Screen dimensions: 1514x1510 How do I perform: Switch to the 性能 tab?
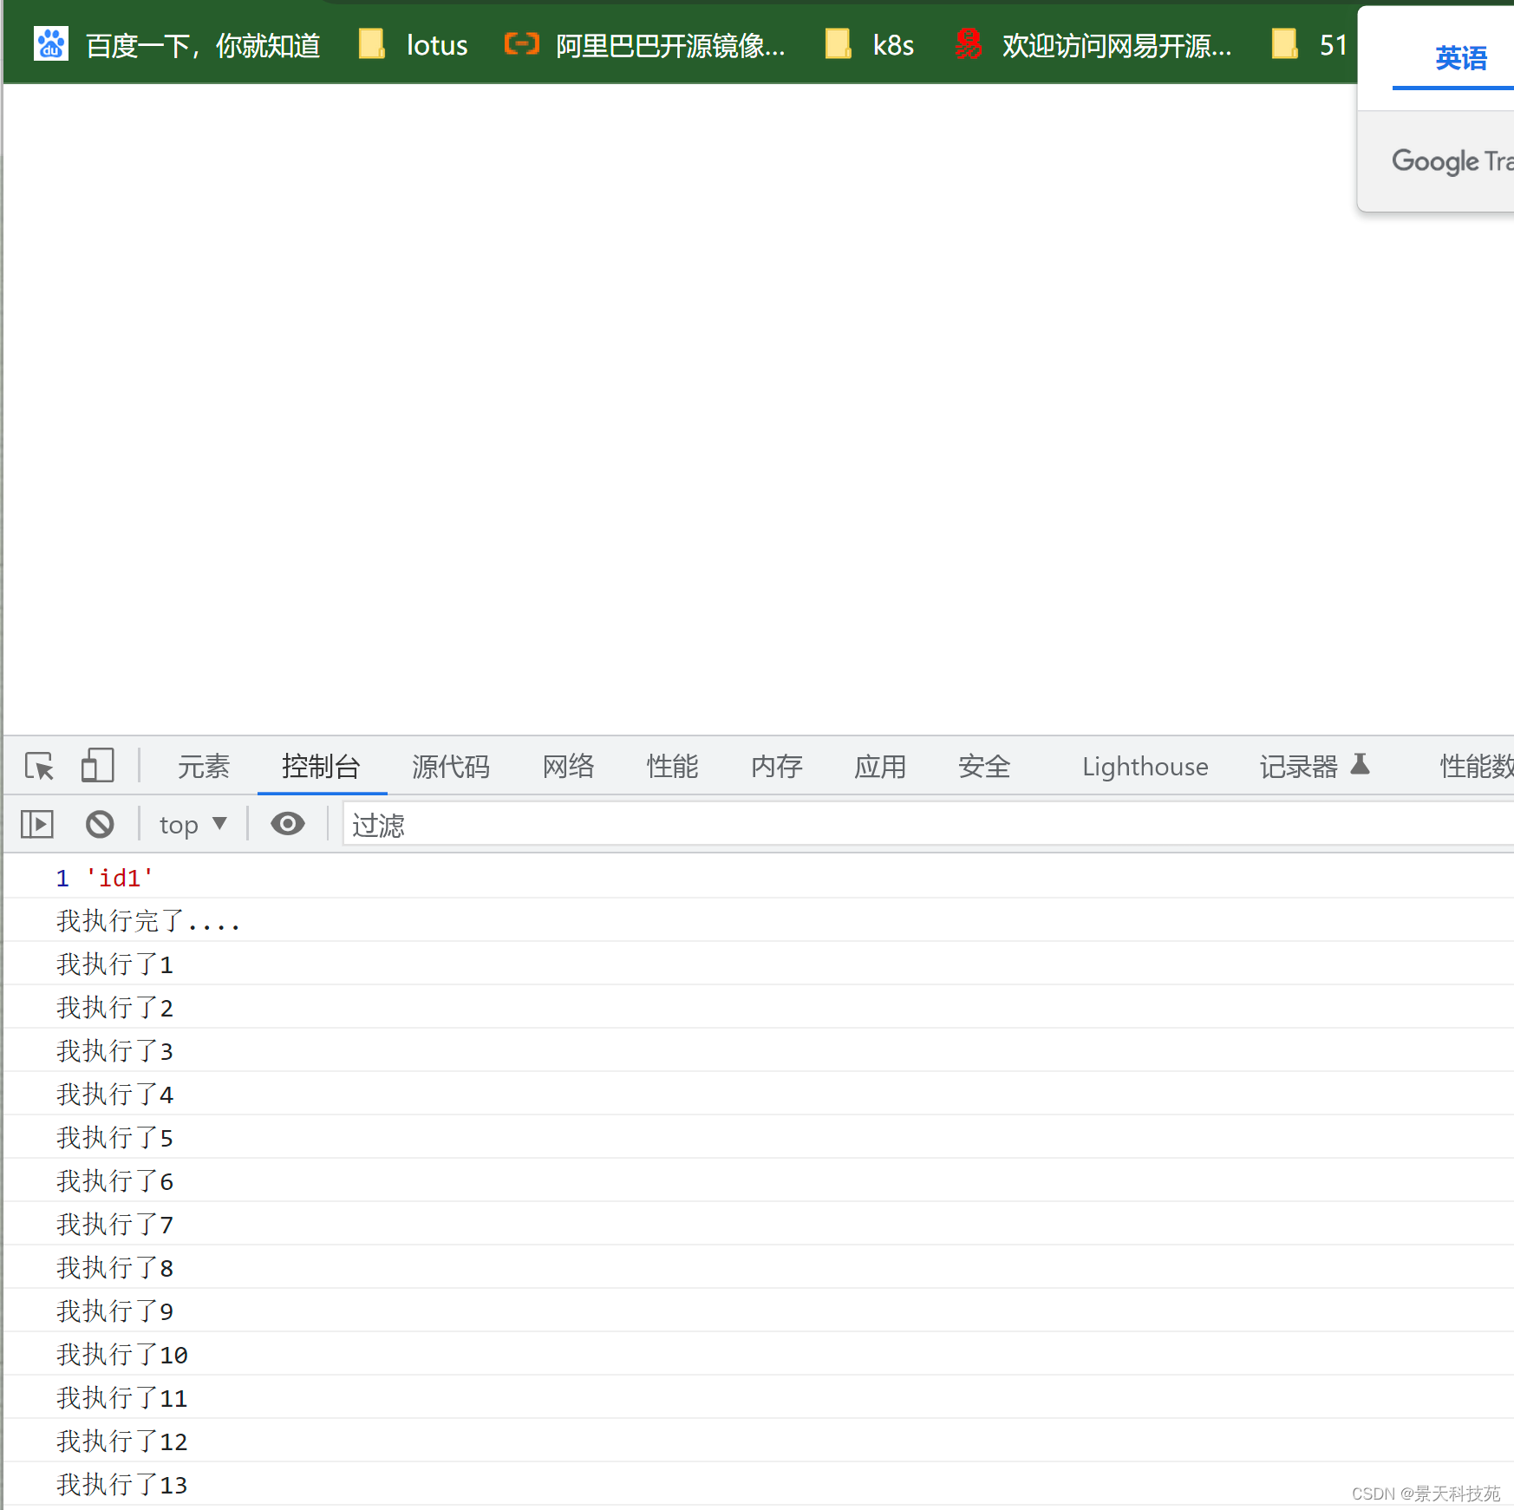(672, 767)
